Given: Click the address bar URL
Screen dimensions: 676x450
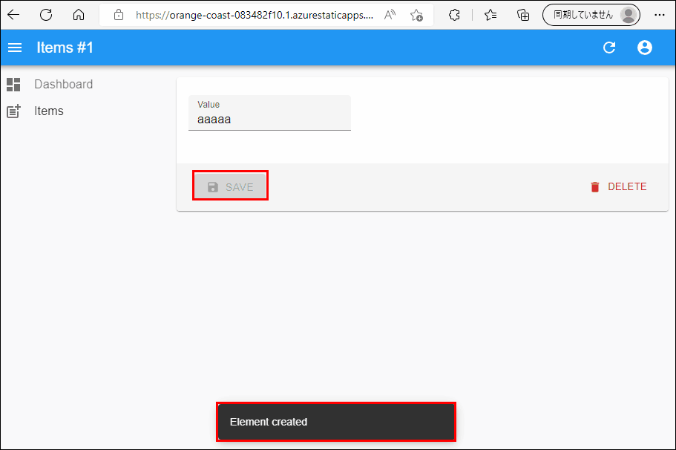Looking at the screenshot, I should tap(255, 15).
